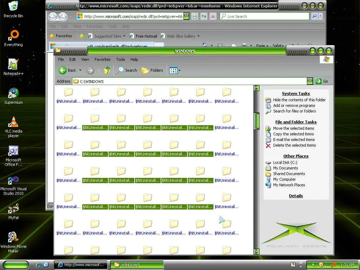Viewport: 360px width, 270px height.
Task: Click the Compatibility View icon in Internet Explorer
Action: (194, 16)
